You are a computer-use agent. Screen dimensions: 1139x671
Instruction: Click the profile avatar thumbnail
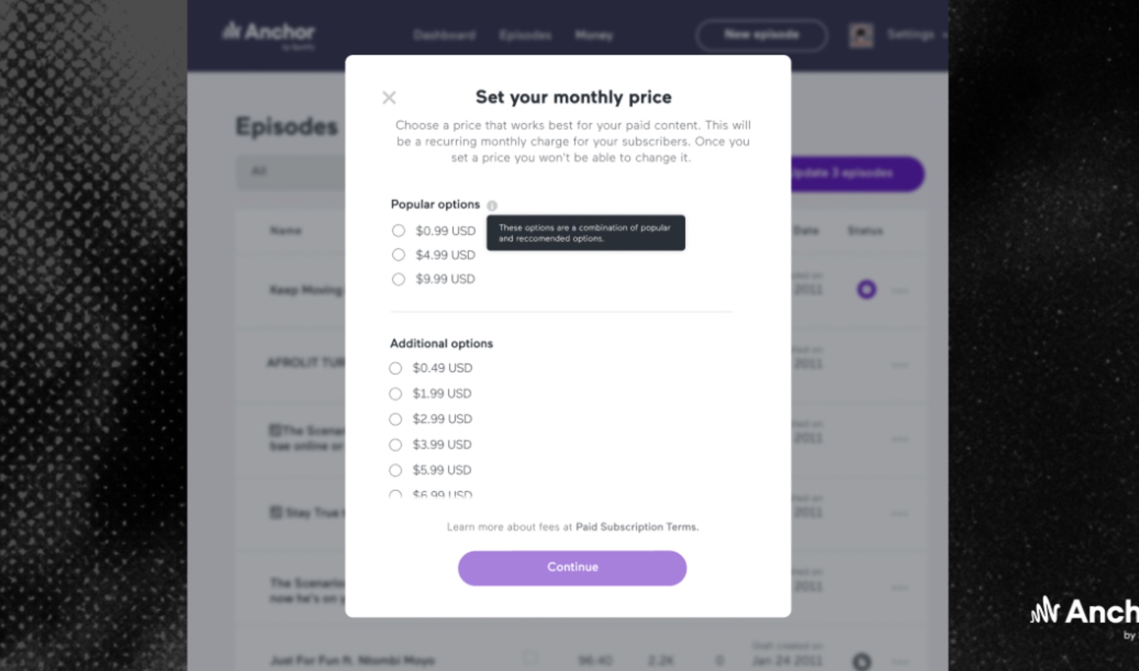861,36
